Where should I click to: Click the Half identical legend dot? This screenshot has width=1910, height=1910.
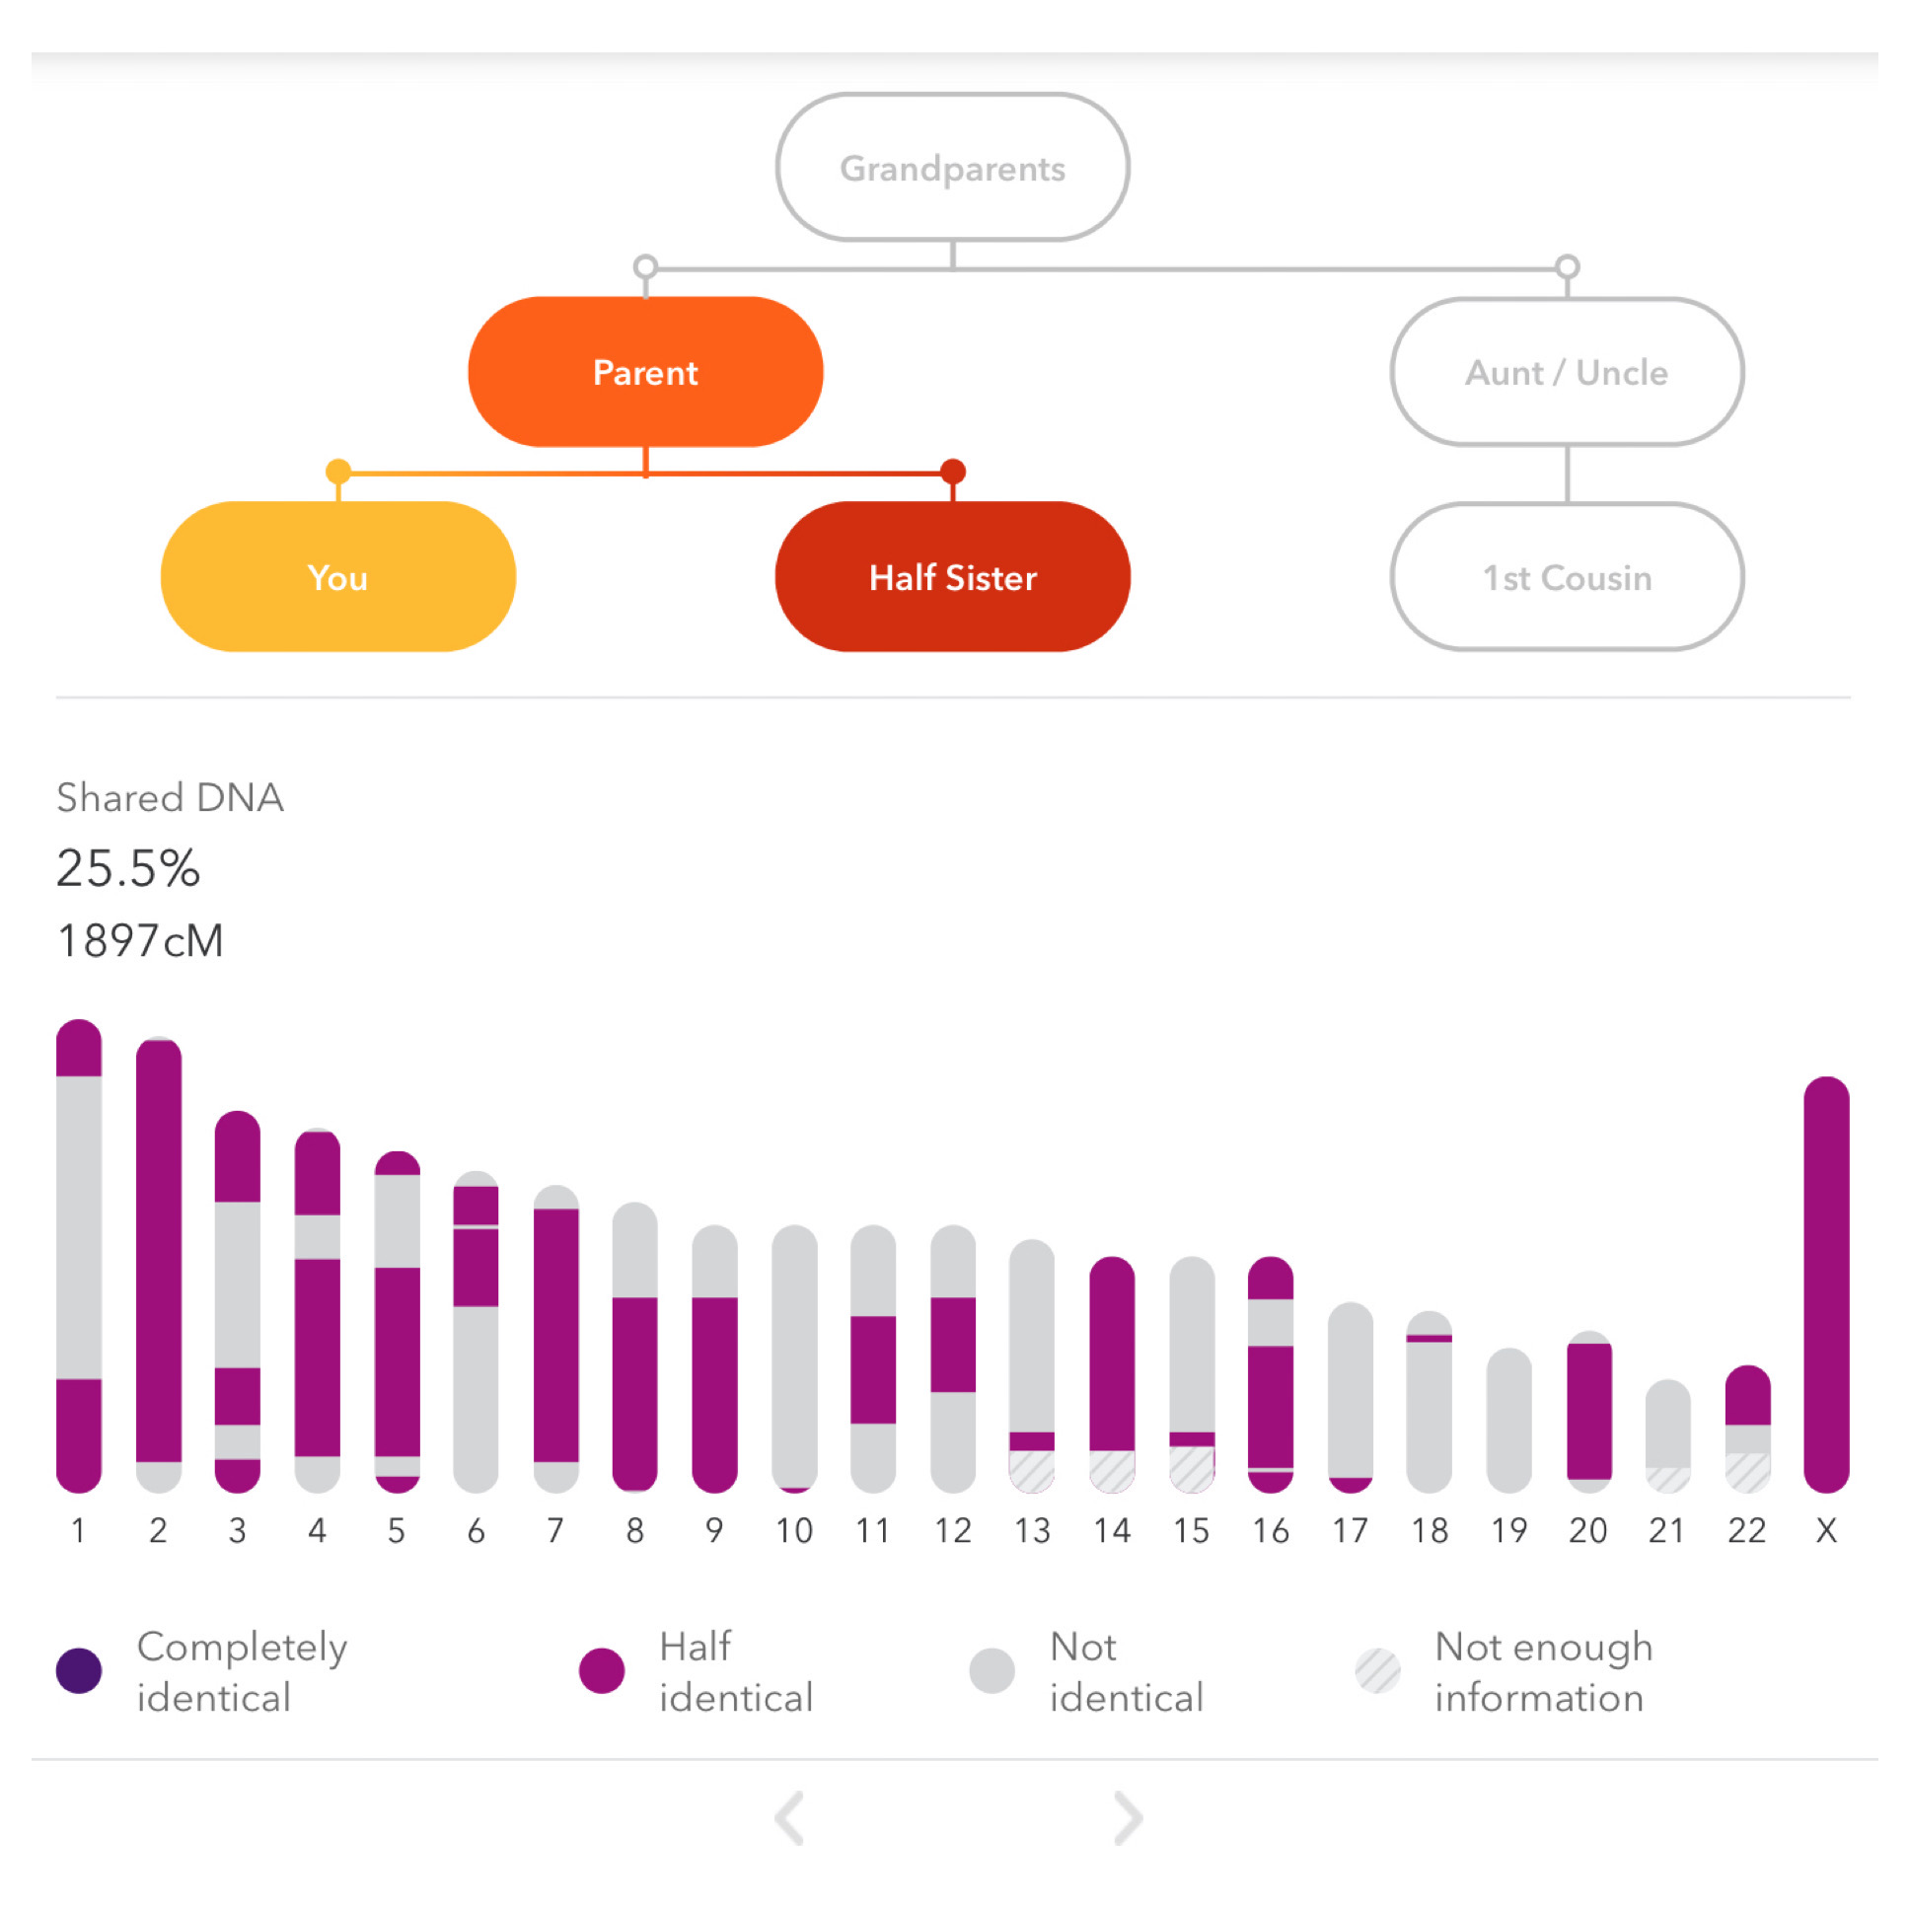601,1670
